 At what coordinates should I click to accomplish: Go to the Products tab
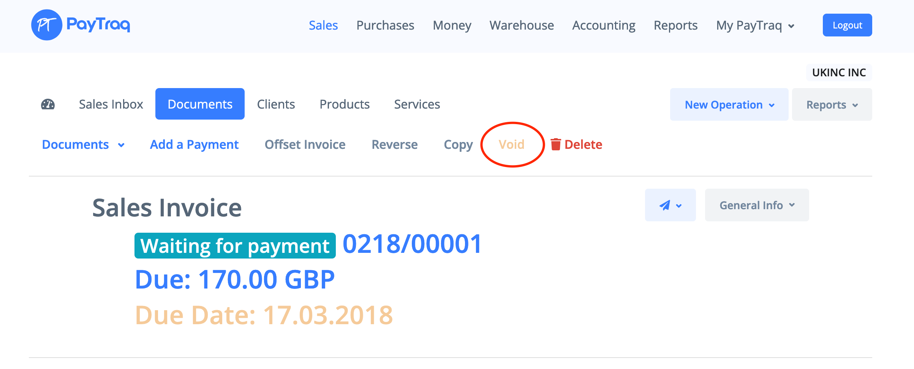[345, 104]
